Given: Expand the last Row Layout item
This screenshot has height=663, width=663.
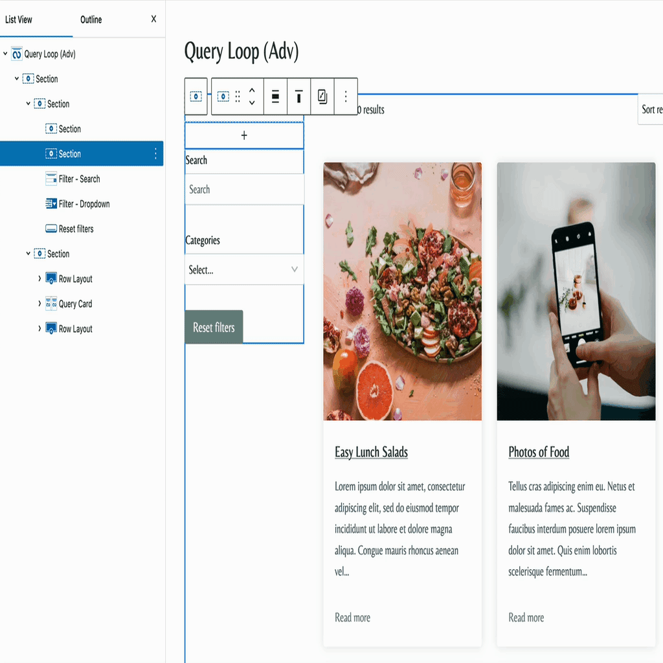Looking at the screenshot, I should coord(39,328).
